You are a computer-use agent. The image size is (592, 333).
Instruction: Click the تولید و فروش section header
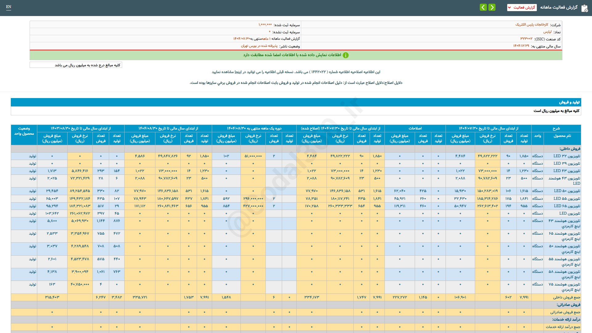[569, 102]
